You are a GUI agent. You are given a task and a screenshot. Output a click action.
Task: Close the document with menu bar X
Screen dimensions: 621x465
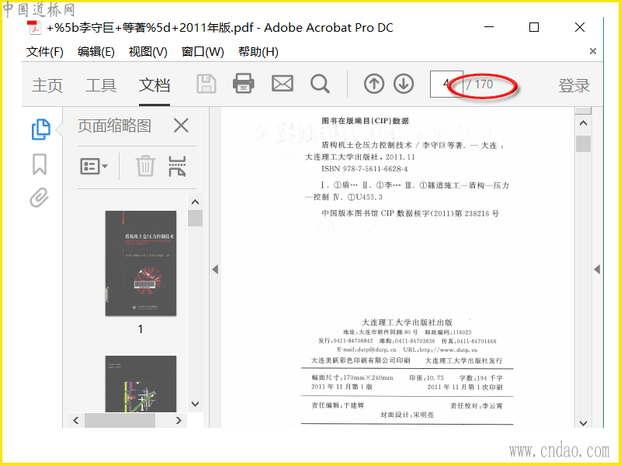(592, 51)
